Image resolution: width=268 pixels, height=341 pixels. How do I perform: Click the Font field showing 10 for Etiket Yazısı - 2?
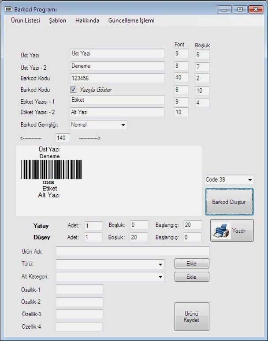[181, 112]
